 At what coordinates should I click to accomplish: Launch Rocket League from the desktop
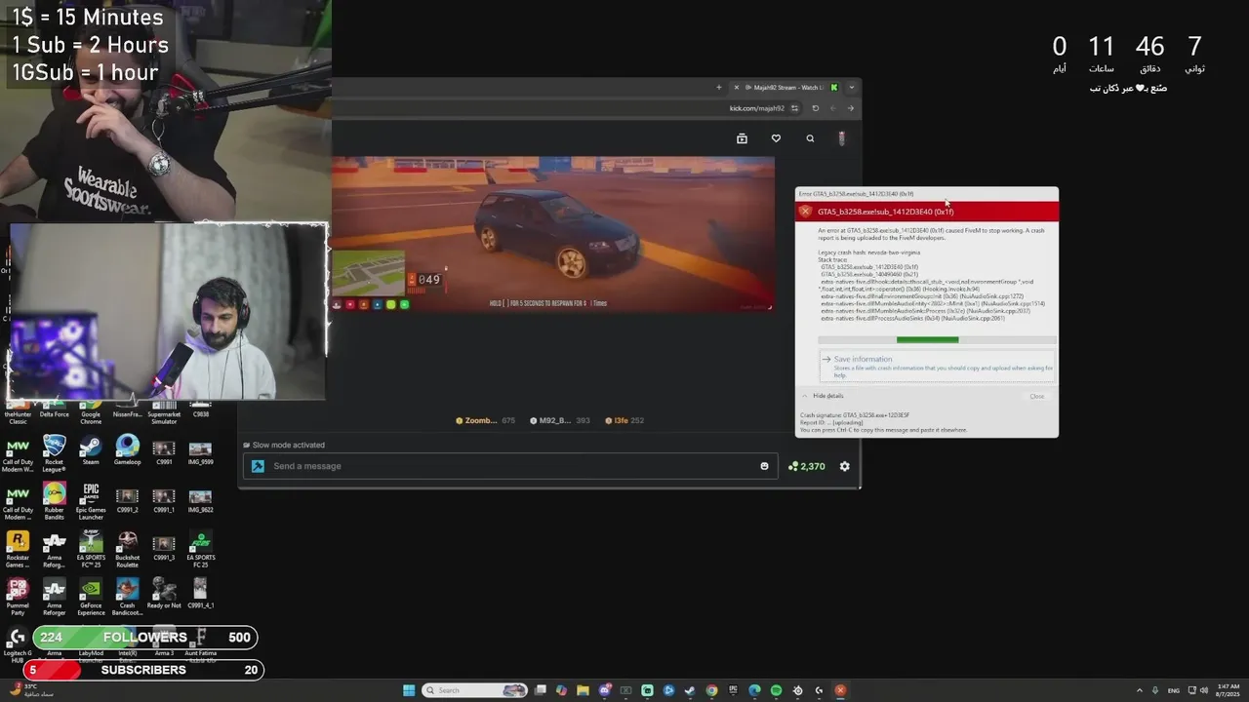[55, 453]
